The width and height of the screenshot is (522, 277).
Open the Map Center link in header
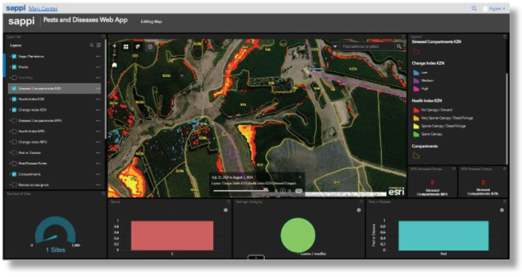click(x=43, y=9)
